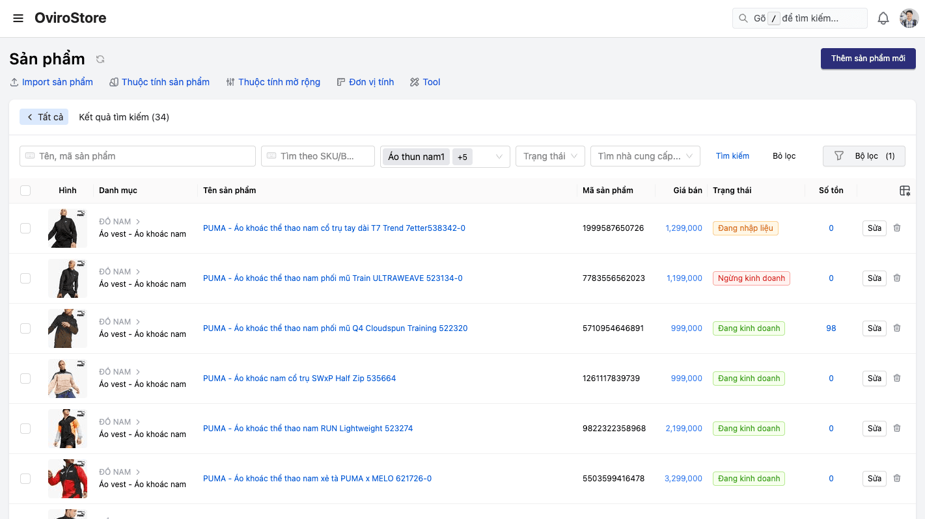Open product link RUN Lightweight 523274
Screen dimensions: 925x519
click(308, 429)
